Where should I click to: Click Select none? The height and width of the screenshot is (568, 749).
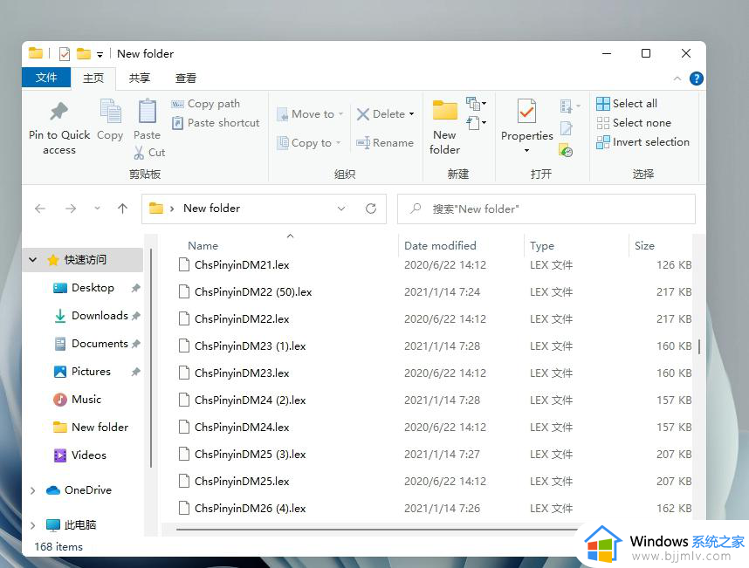click(634, 123)
